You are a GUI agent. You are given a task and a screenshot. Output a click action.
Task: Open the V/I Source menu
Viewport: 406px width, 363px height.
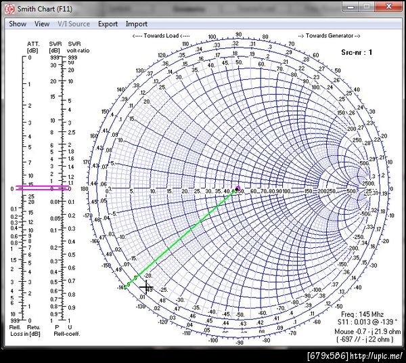(74, 24)
